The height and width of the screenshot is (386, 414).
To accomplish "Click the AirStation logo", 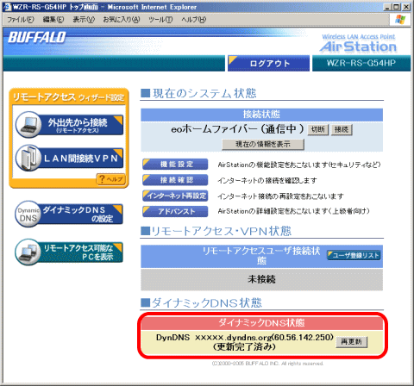I will coord(358,44).
